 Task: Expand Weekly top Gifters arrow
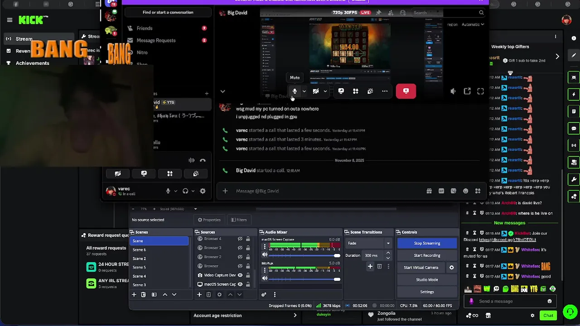[557, 56]
